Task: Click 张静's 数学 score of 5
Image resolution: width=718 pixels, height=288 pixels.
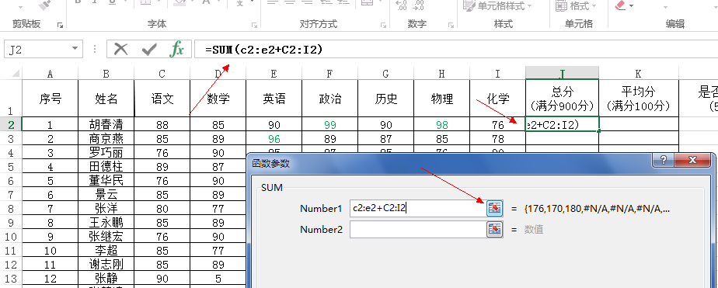Action: (218, 279)
